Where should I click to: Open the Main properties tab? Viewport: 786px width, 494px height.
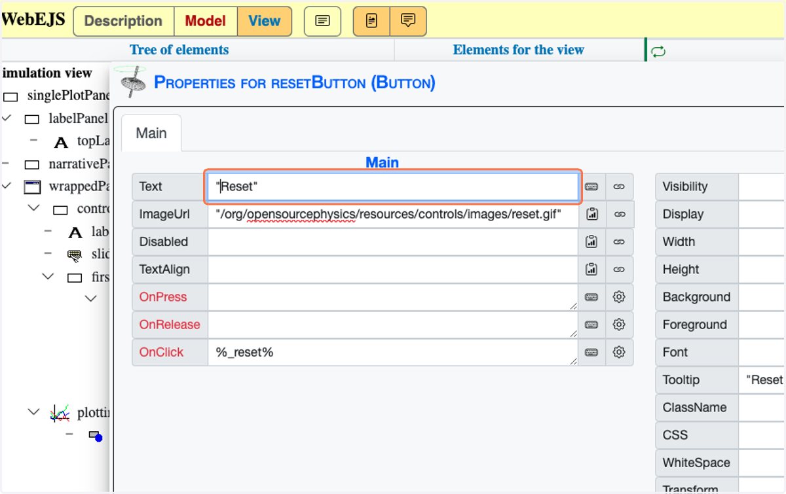(151, 133)
